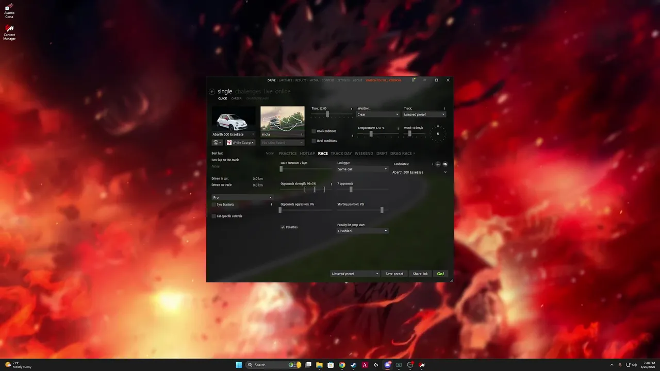The height and width of the screenshot is (371, 660).
Task: Open bottom Unsaved preset dropdown
Action: pyautogui.click(x=355, y=274)
